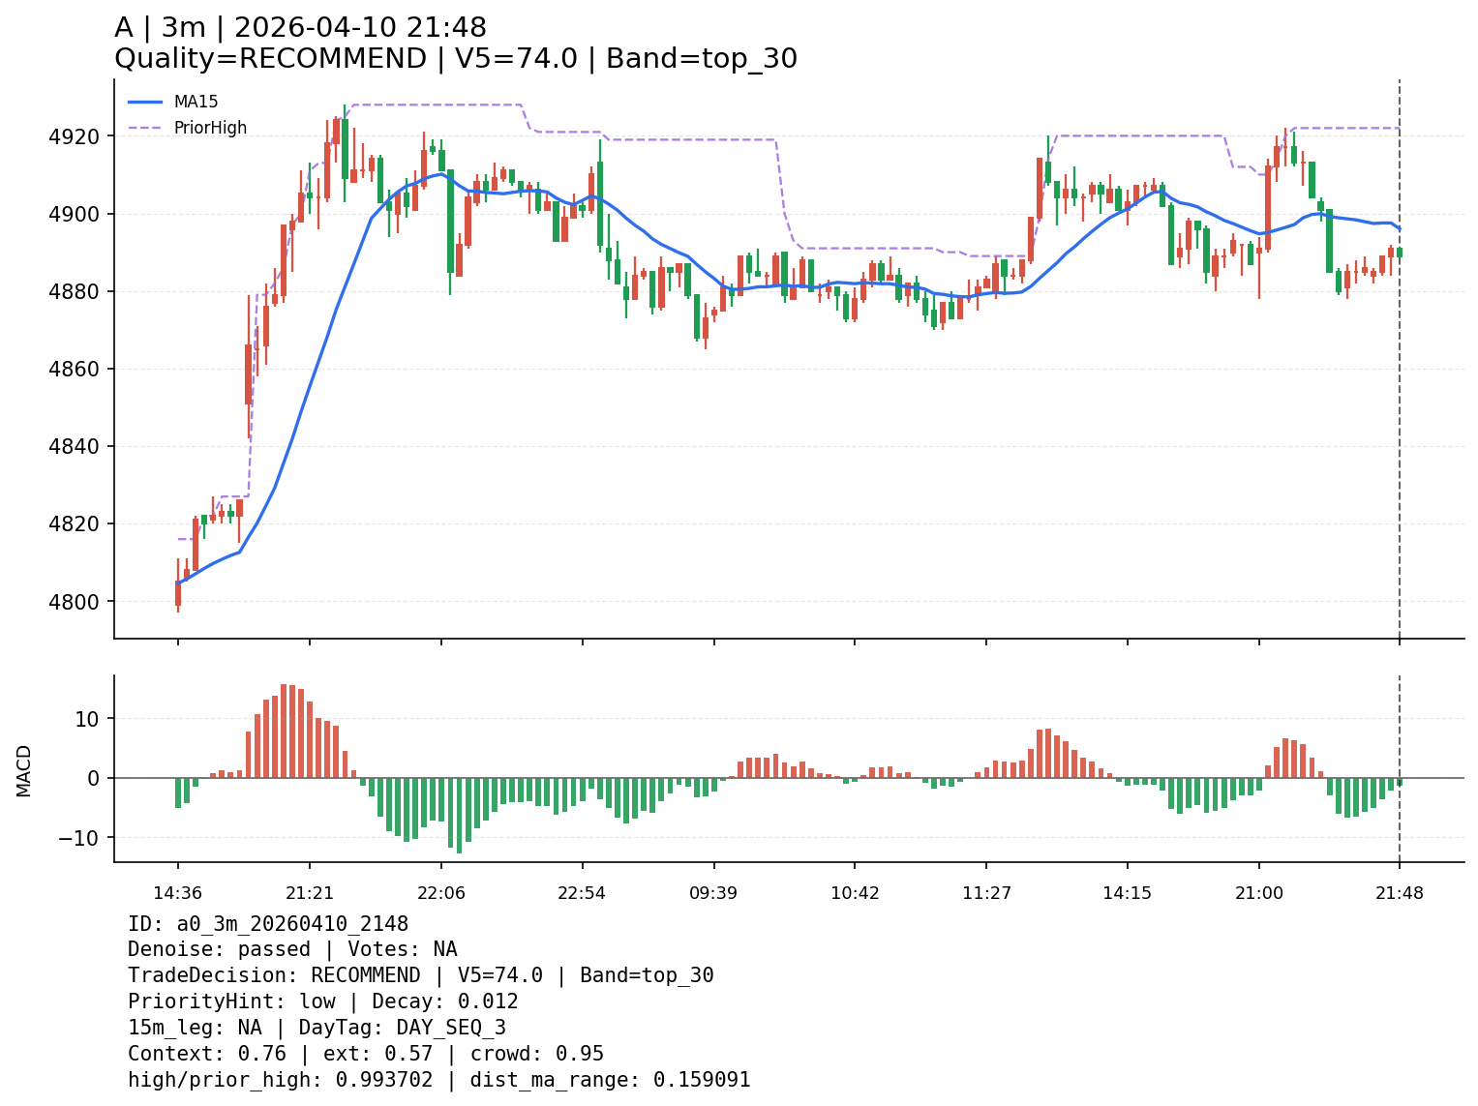The image size is (1478, 1106).
Task: Select the 11:27 time axis label
Action: 986,893
